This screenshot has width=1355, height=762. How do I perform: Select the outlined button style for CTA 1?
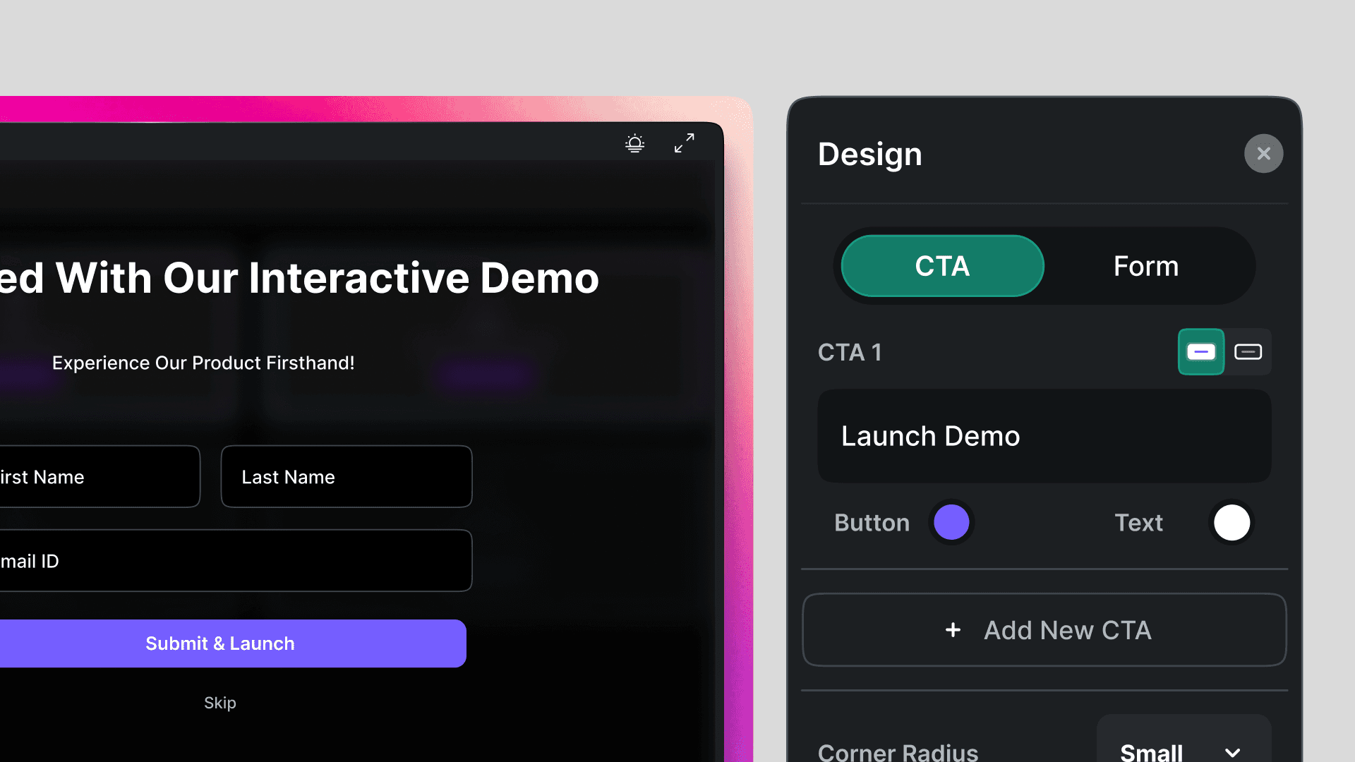1248,351
